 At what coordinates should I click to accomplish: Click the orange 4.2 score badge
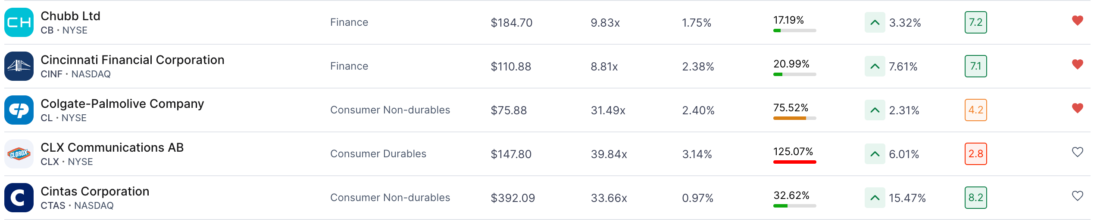pos(976,110)
